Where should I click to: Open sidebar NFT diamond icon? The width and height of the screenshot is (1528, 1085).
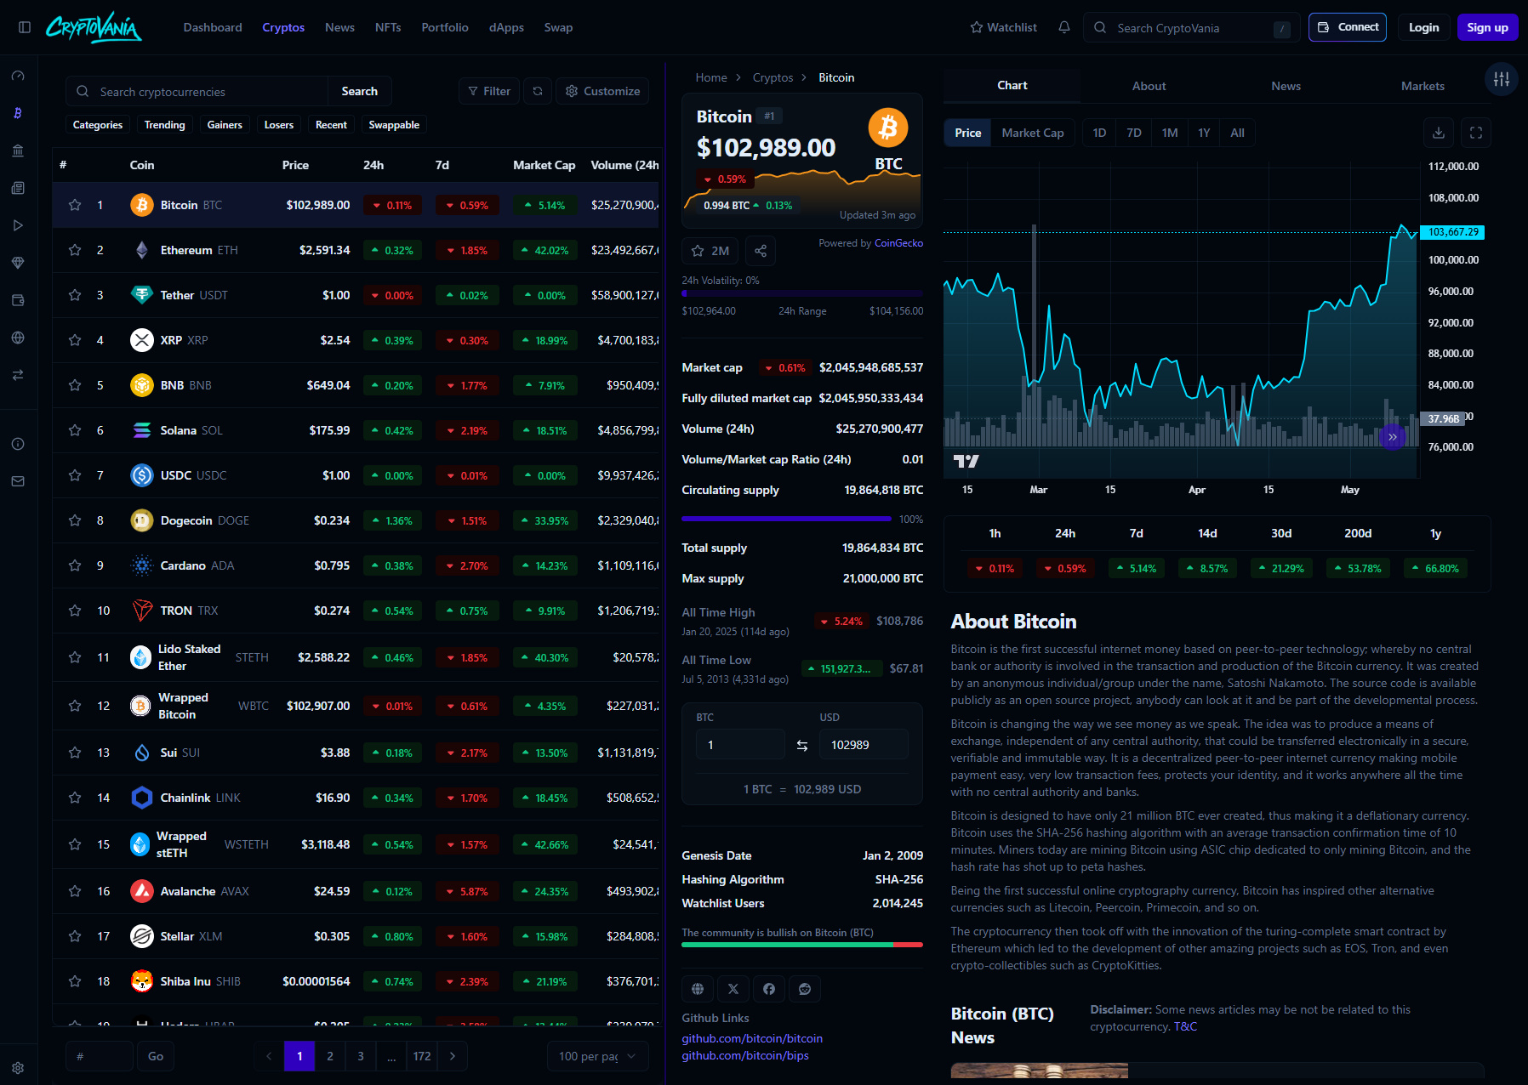coord(18,263)
